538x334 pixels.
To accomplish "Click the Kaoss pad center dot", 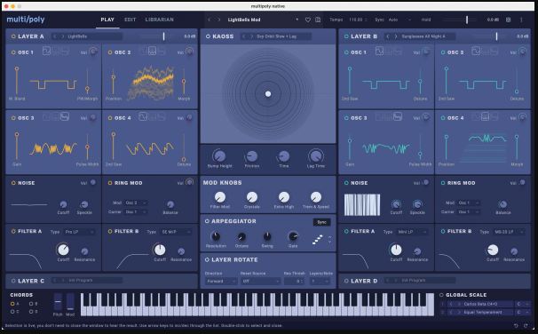I will tap(268, 93).
